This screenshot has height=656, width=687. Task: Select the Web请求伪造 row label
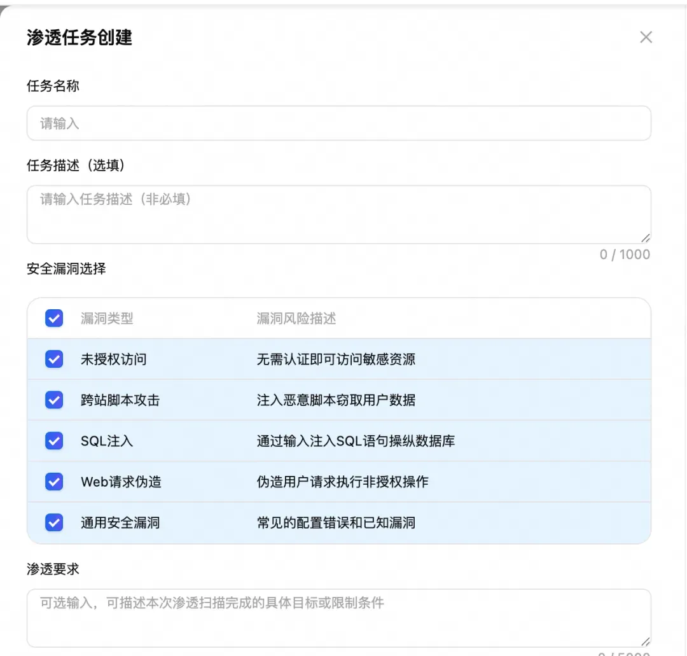[x=121, y=482]
